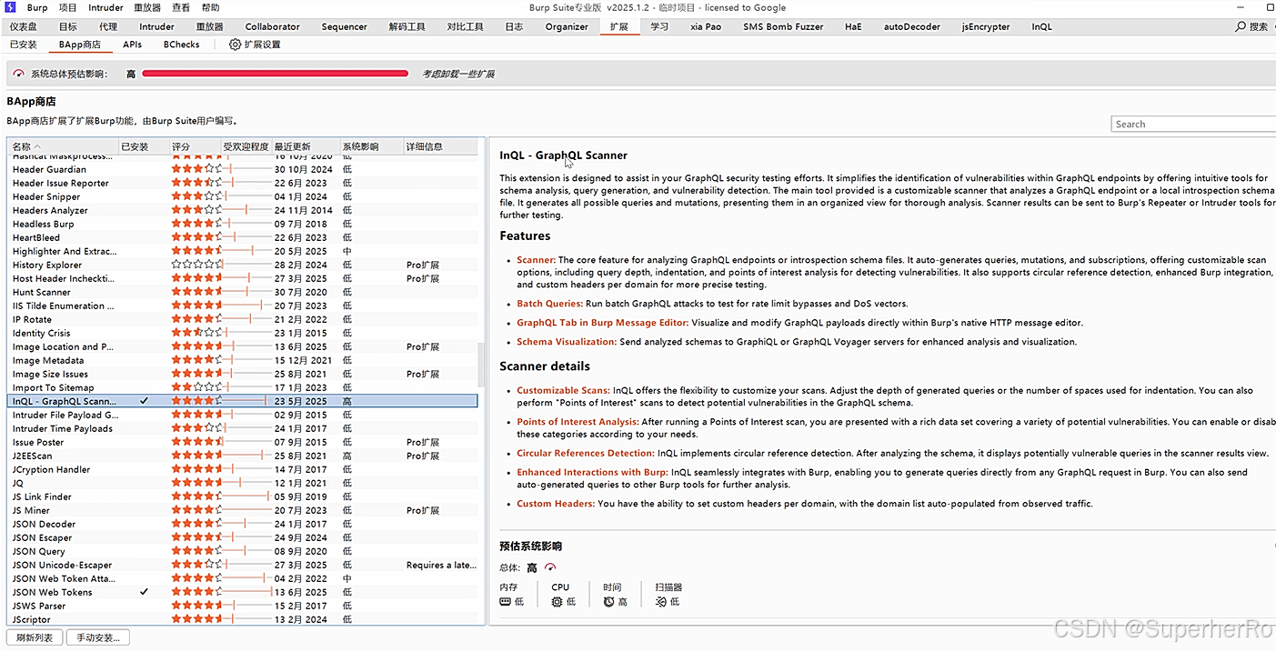
Task: Click the CPU impact icon
Action: [x=558, y=602]
